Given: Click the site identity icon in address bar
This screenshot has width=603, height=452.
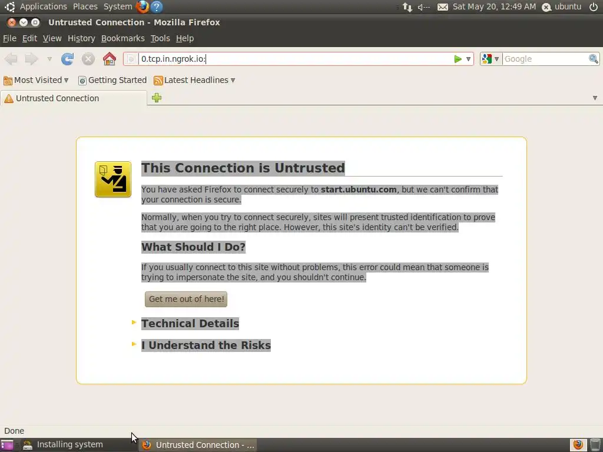Looking at the screenshot, I should [x=131, y=59].
